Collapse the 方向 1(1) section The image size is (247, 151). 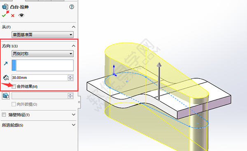pos(74,46)
